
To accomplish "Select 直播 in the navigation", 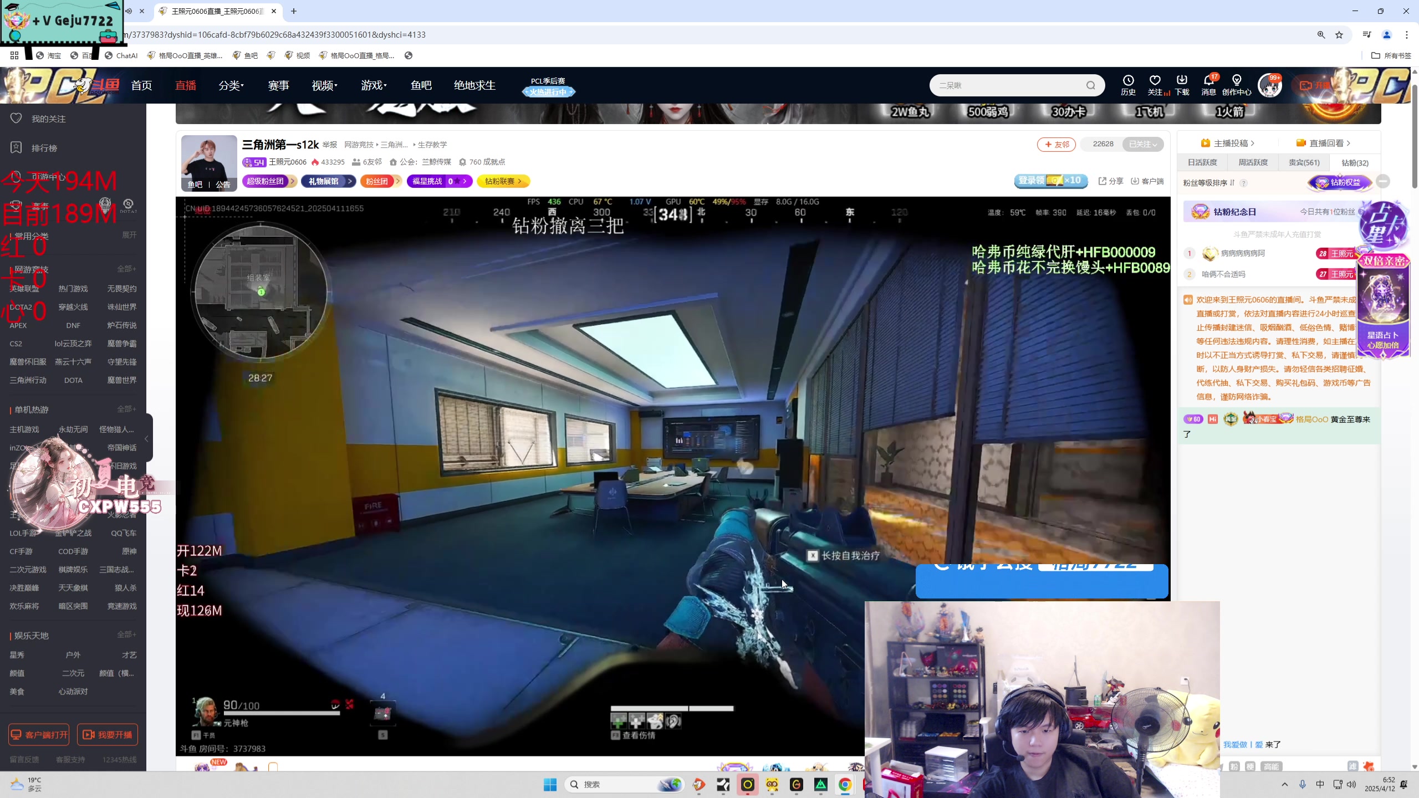I will [186, 85].
